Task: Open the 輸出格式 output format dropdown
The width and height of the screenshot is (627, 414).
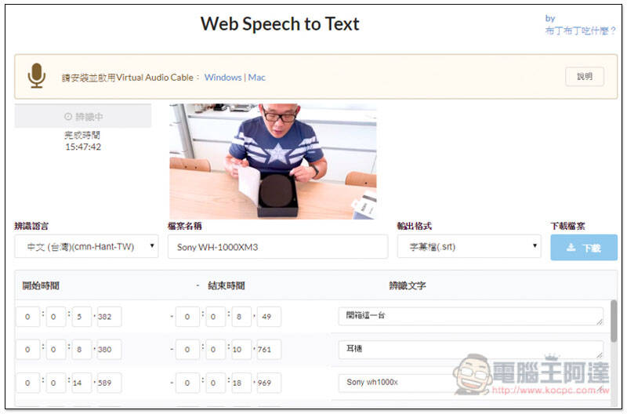Action: pyautogui.click(x=469, y=246)
